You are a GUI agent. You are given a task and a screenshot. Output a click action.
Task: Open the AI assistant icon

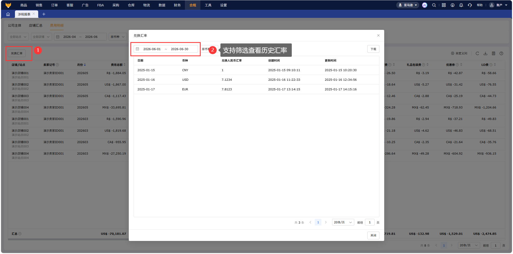[x=425, y=5]
